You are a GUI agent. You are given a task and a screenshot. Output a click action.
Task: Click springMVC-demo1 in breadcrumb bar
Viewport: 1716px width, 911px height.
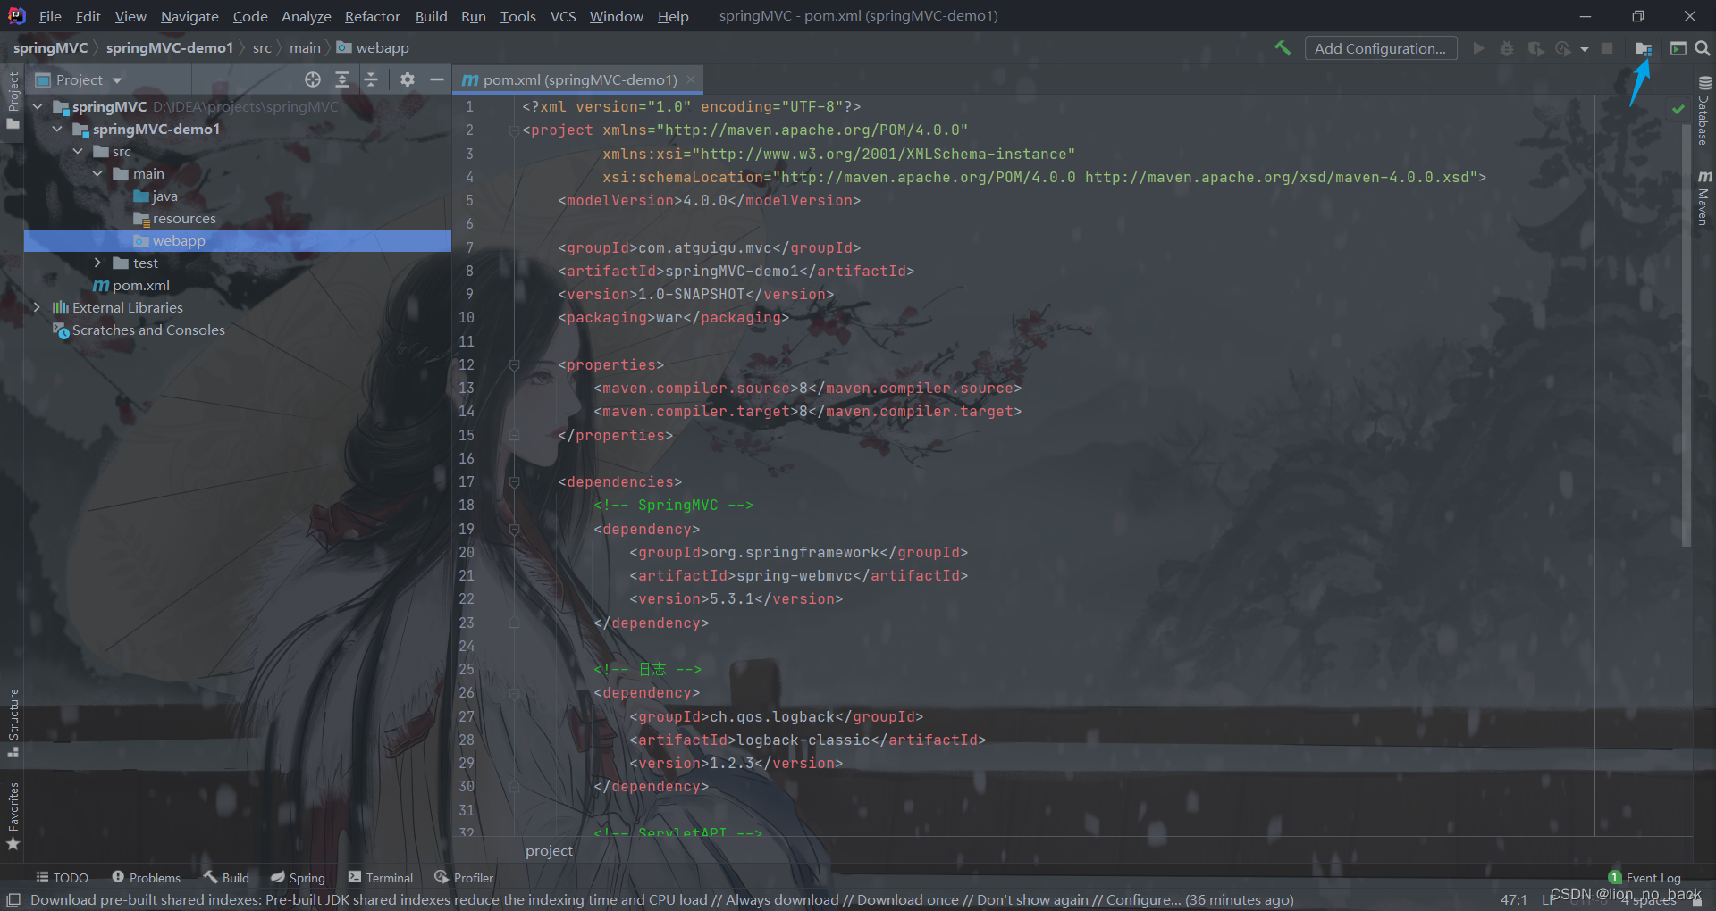[x=169, y=47]
